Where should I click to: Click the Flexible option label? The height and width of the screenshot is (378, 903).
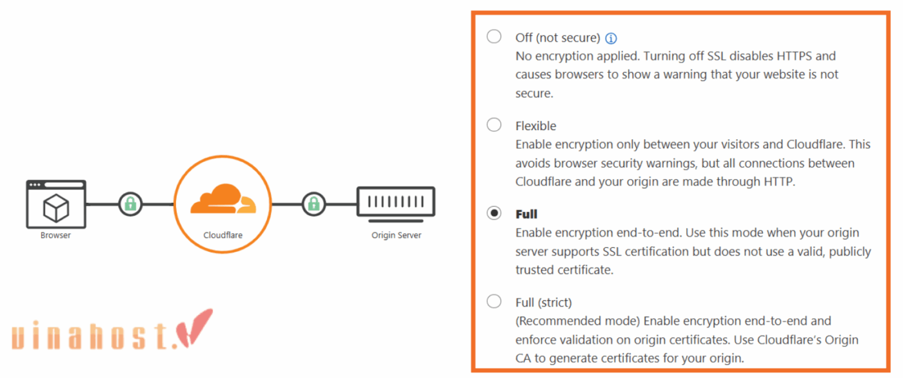[535, 126]
